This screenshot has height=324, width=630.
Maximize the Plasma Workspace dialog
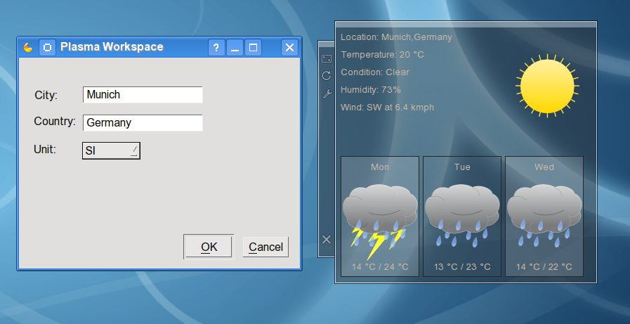pyautogui.click(x=253, y=48)
